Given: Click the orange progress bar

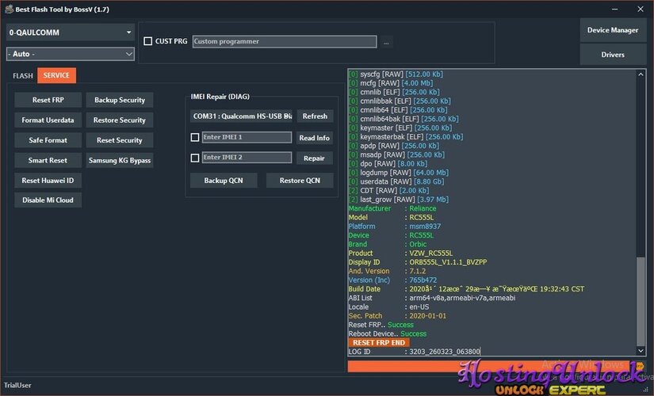Looking at the screenshot, I should [x=491, y=366].
